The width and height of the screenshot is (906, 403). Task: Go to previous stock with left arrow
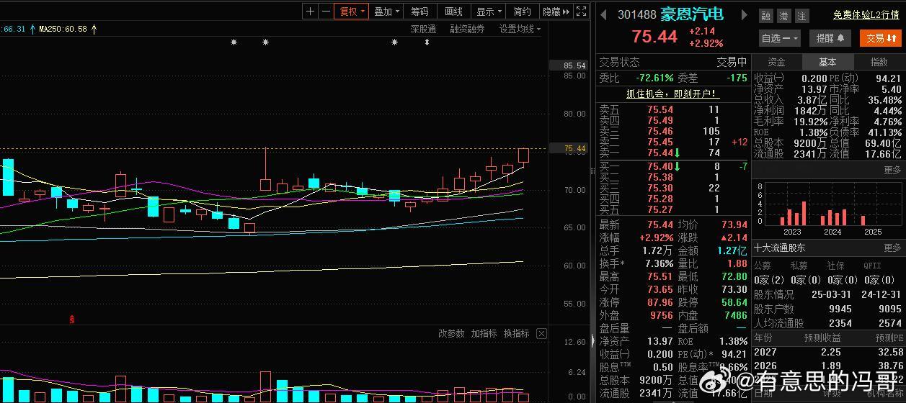604,14
